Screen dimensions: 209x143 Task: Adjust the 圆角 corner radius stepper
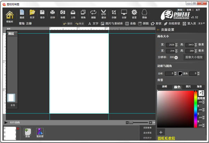(x=198, y=74)
